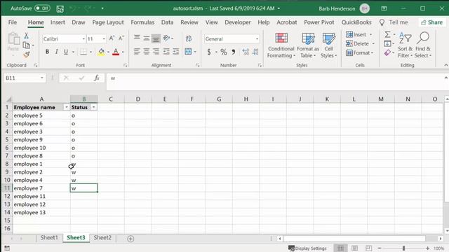Open the Status column filter dropdown

pyautogui.click(x=93, y=107)
